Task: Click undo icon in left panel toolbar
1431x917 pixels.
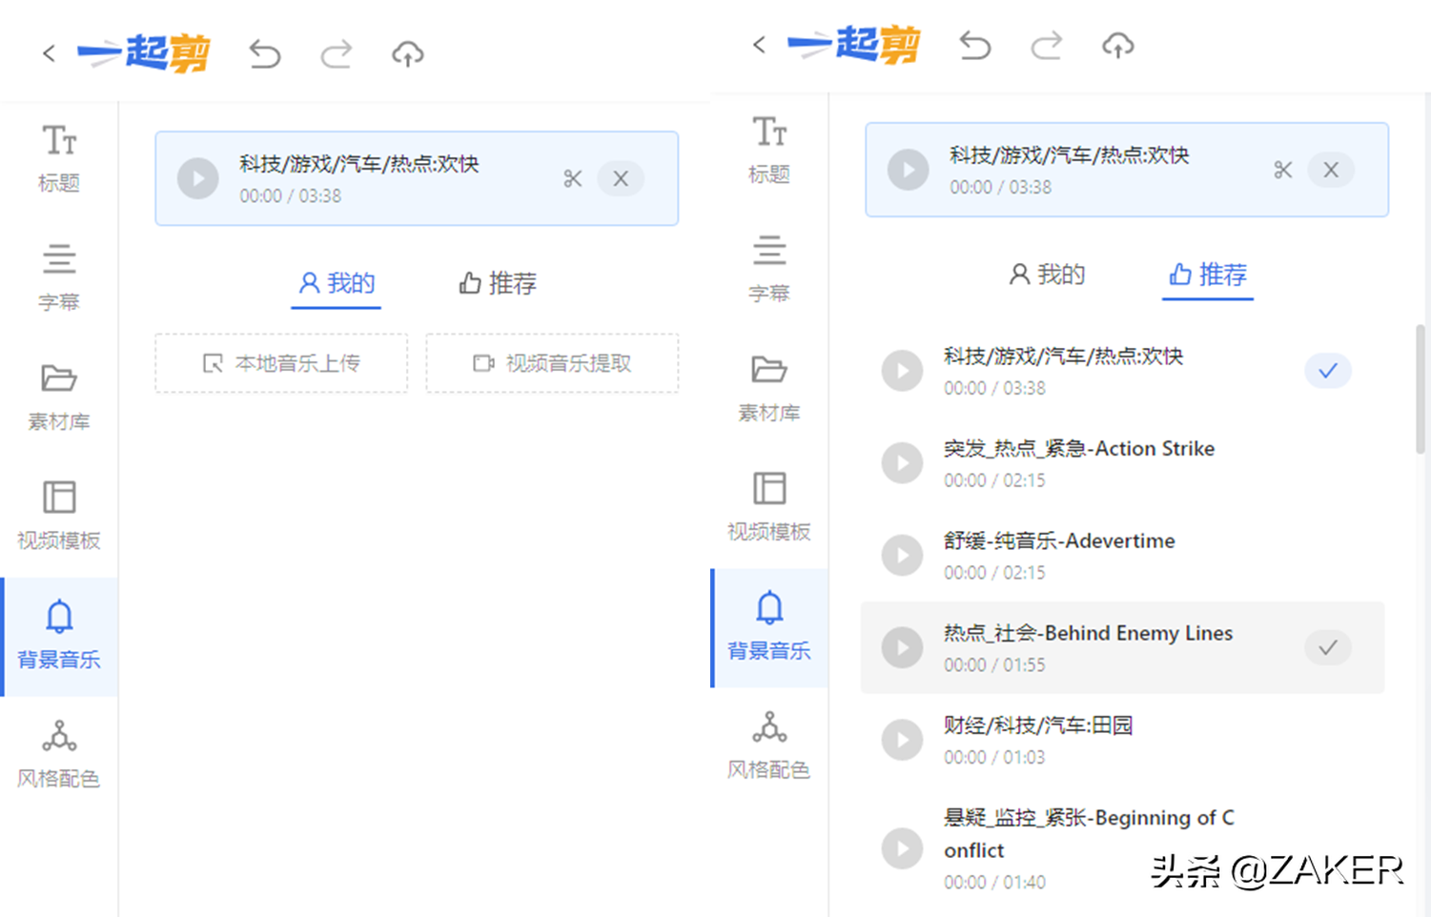Action: (265, 54)
